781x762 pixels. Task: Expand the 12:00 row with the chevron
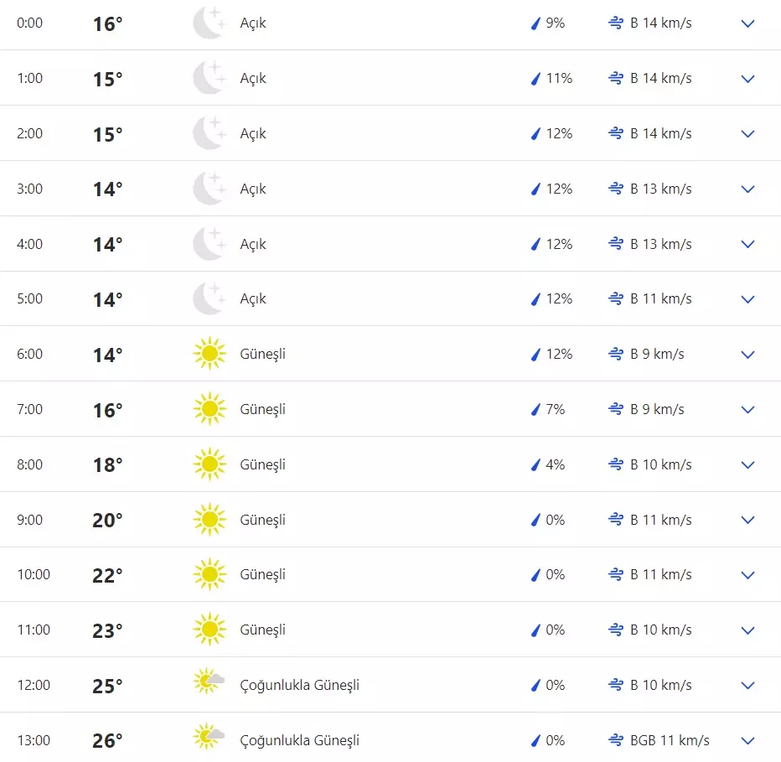(x=747, y=685)
